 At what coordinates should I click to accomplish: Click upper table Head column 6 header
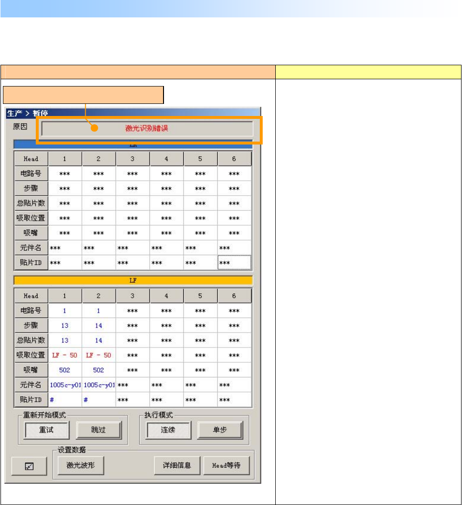pyautogui.click(x=234, y=159)
